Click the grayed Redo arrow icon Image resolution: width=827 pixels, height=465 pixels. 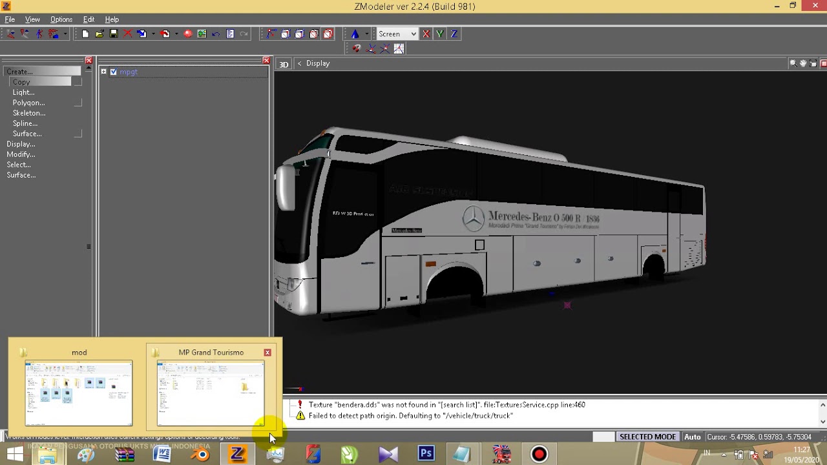[x=244, y=34]
